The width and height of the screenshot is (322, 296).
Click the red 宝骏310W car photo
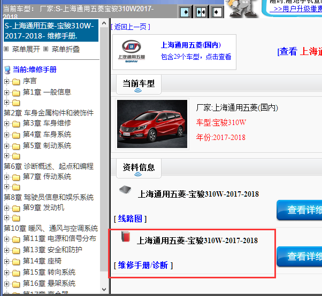pos(152,124)
